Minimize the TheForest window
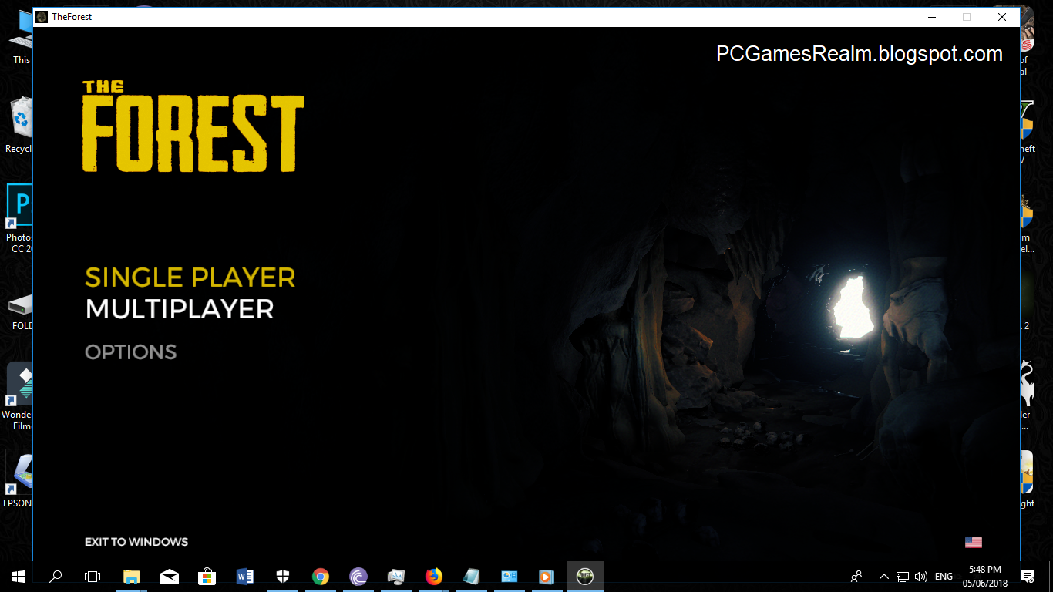Image resolution: width=1053 pixels, height=592 pixels. (x=931, y=17)
